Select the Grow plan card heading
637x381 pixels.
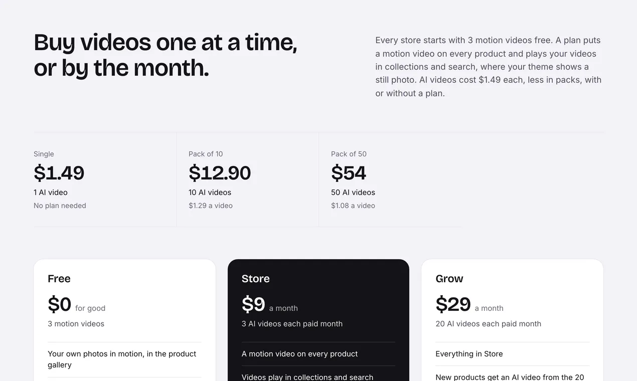tap(449, 279)
